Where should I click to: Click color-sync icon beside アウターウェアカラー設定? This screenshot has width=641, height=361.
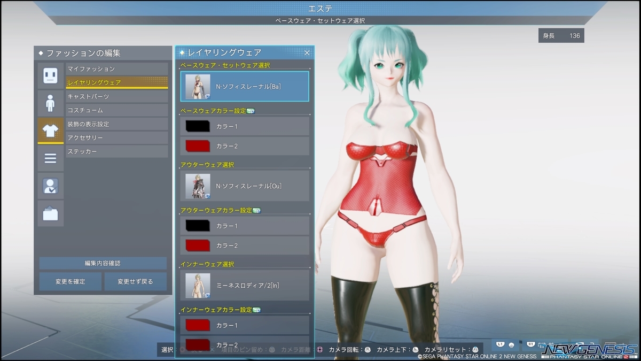[256, 210]
